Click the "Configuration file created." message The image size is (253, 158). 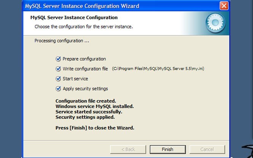(85, 101)
